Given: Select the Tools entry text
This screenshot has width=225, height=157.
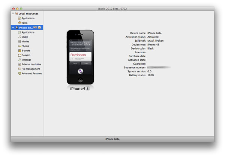Looking at the screenshot, I should [24, 23].
